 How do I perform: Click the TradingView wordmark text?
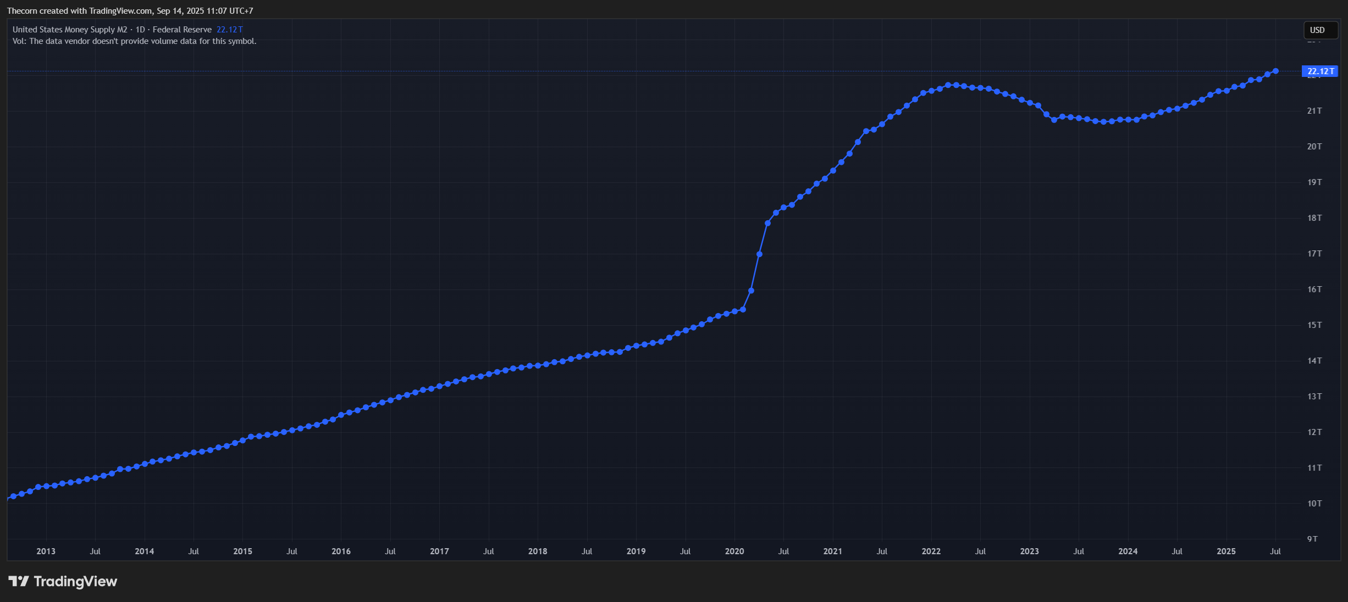75,581
